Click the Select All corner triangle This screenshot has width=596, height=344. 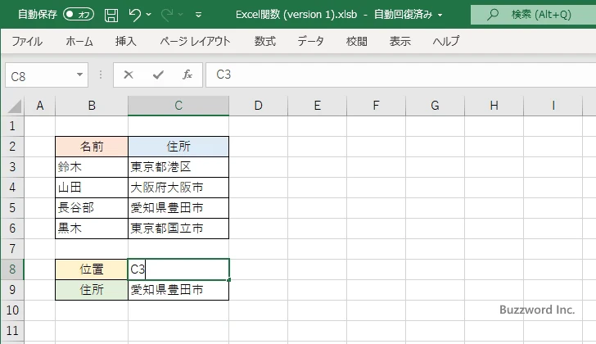[14, 106]
